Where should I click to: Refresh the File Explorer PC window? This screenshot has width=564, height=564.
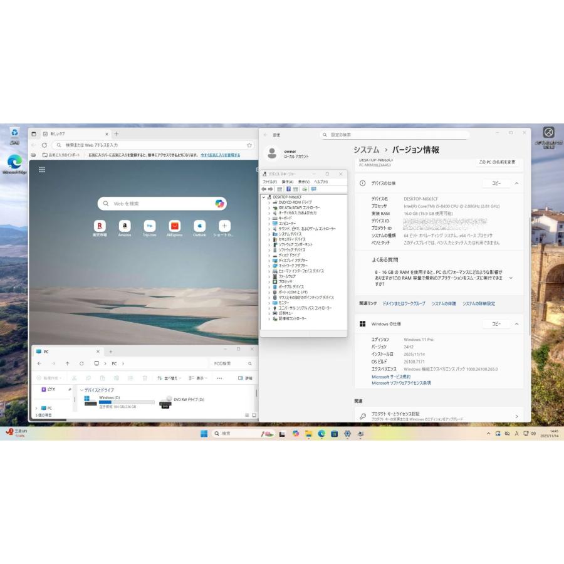coord(81,363)
